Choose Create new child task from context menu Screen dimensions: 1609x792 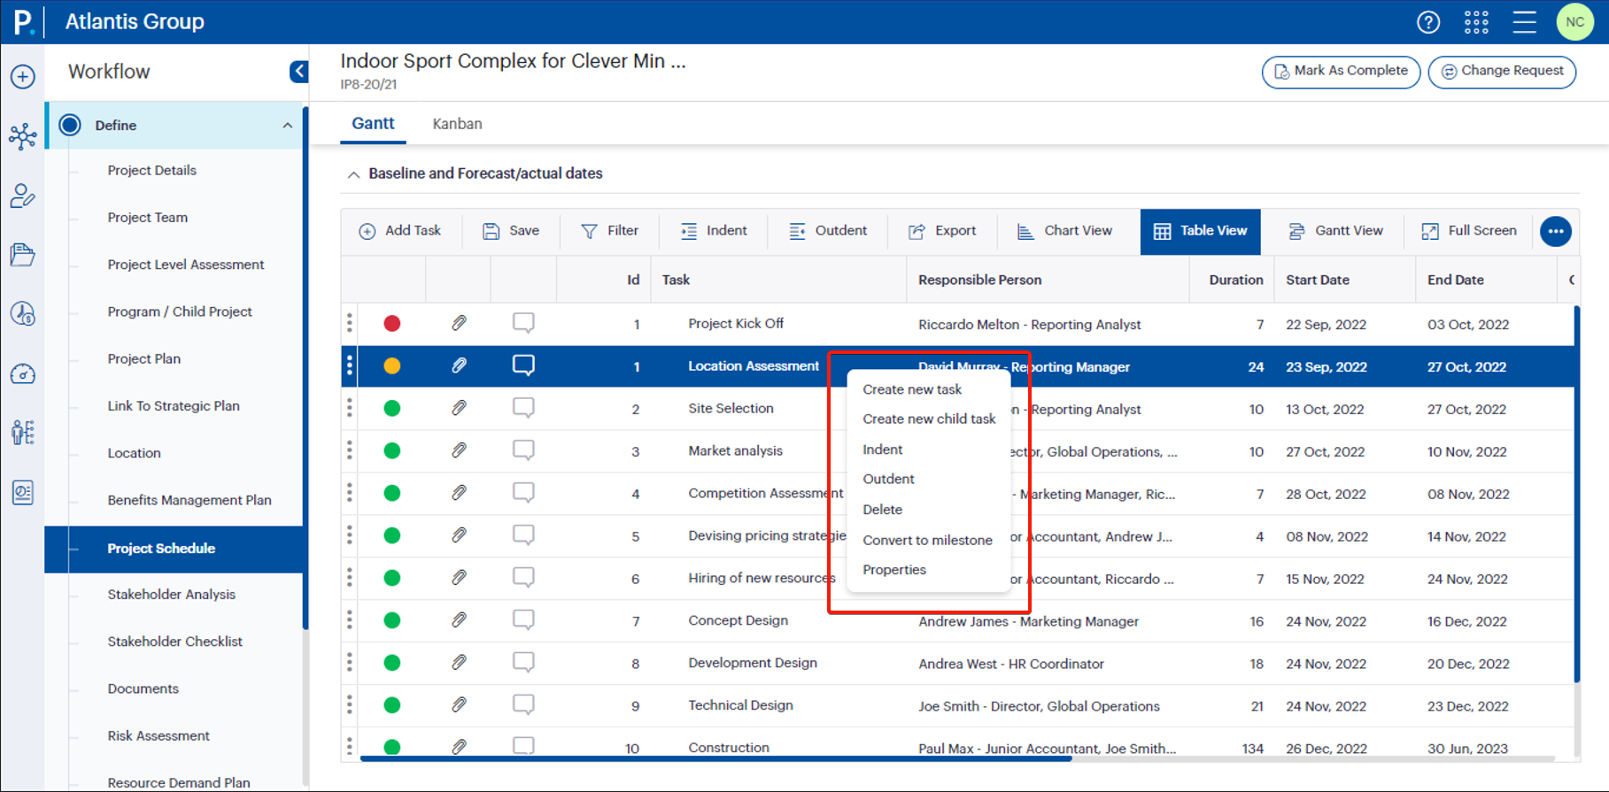(929, 419)
